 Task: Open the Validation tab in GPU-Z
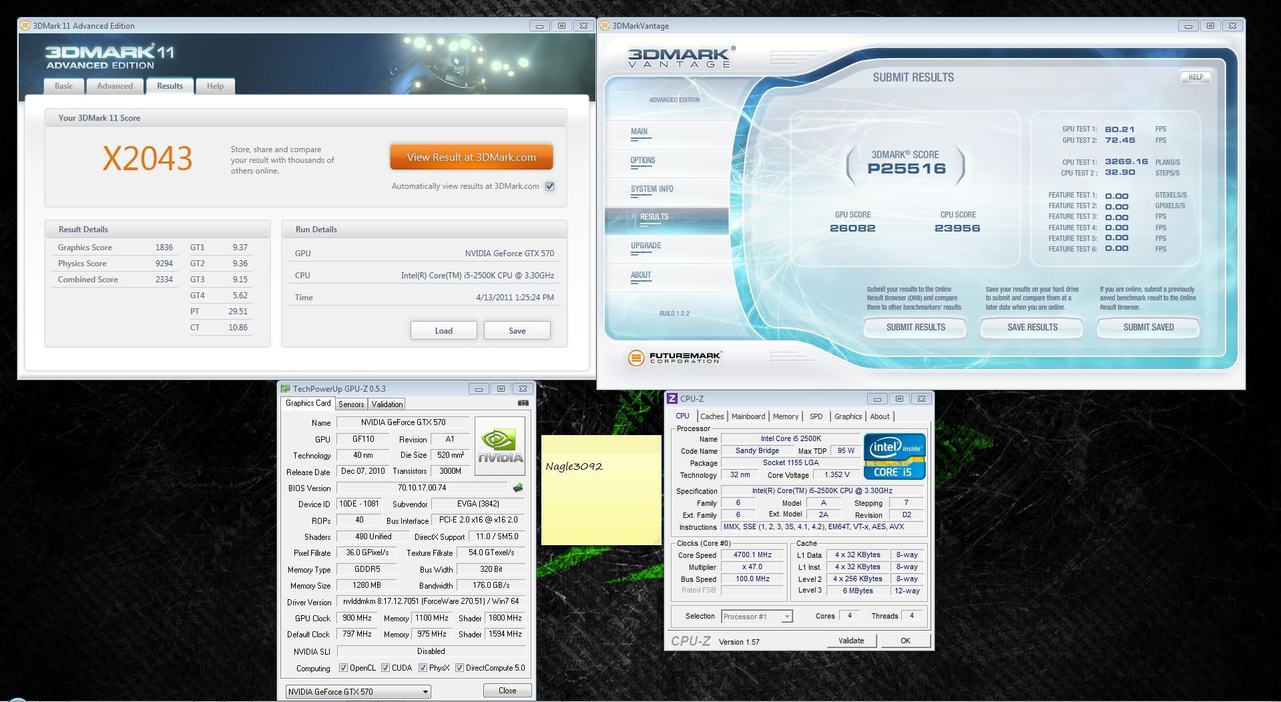tap(387, 404)
